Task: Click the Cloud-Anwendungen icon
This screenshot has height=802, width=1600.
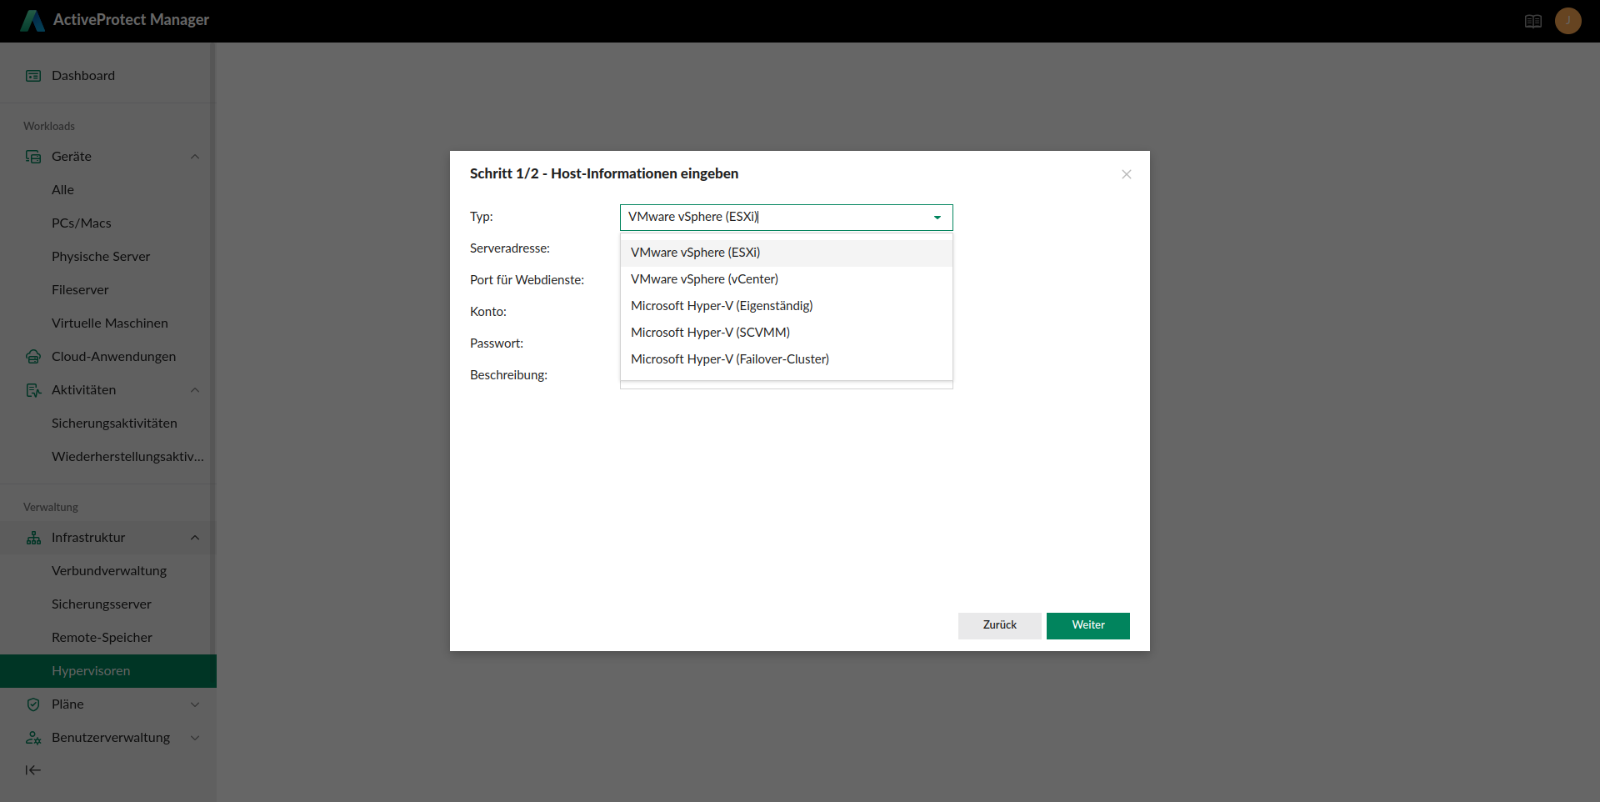Action: click(x=33, y=357)
